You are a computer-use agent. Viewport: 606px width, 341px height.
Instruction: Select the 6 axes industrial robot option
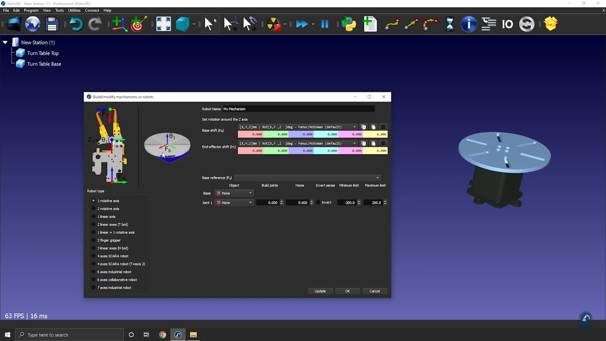(x=93, y=272)
